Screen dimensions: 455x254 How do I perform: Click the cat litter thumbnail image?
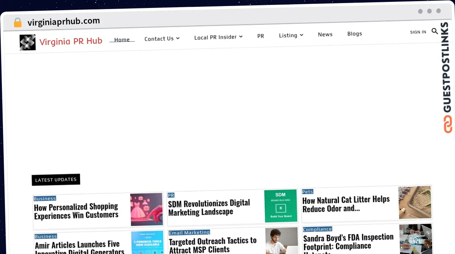(415, 202)
